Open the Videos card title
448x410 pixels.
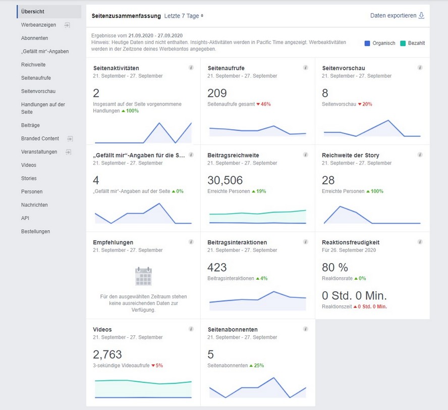pos(102,329)
